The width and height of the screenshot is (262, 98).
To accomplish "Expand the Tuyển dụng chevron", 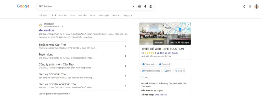I will (x=125, y=56).
